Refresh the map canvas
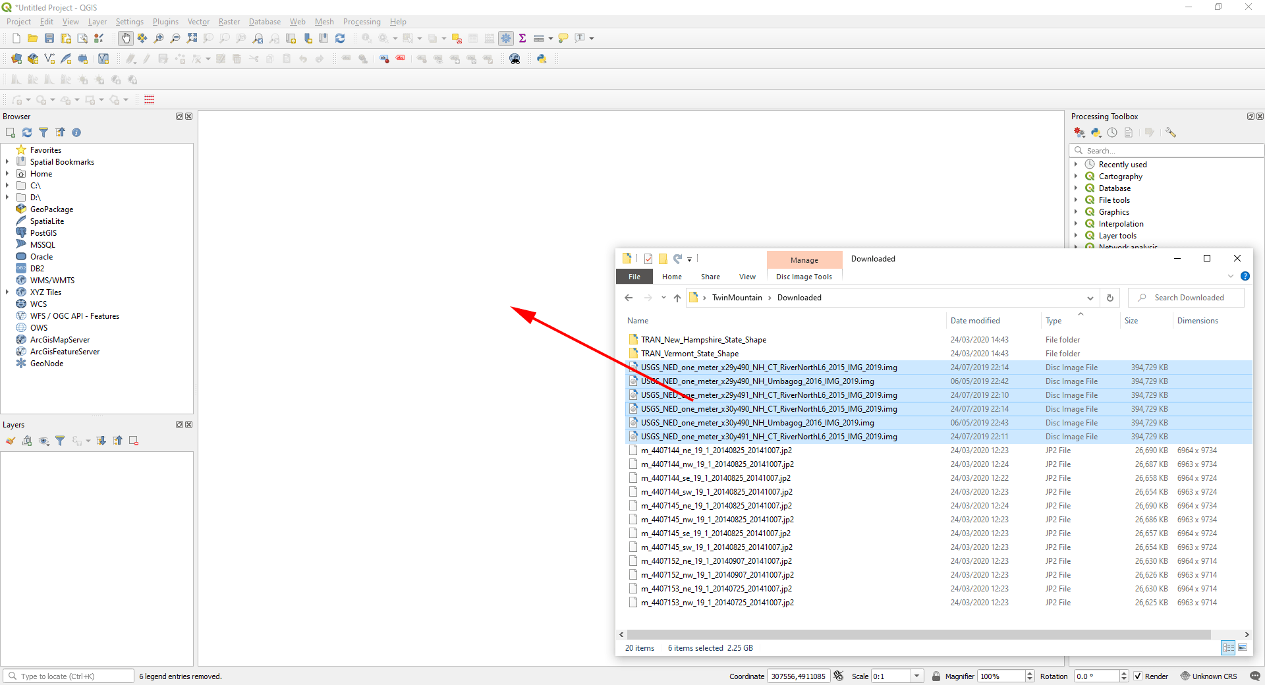 coord(340,38)
